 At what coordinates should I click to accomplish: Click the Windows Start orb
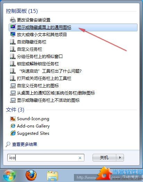point(9,176)
